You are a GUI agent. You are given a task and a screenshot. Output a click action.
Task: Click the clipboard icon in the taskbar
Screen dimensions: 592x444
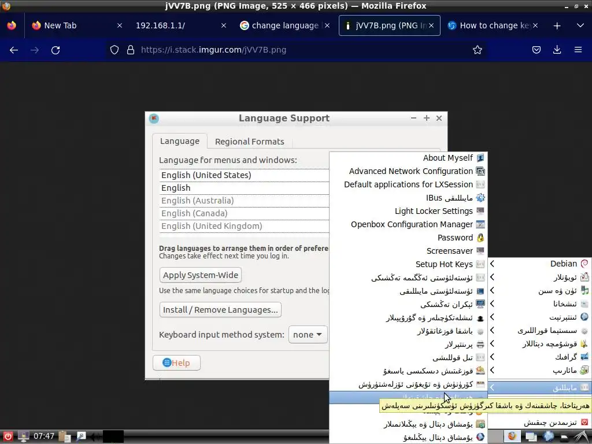[65, 436]
